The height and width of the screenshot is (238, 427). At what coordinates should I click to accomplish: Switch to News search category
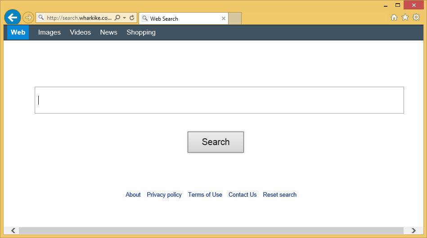pyautogui.click(x=108, y=32)
